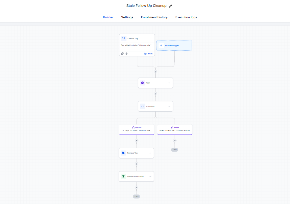The width and height of the screenshot is (290, 204).
Task: Add a step between Wait and Condition
Action: coord(156,94)
